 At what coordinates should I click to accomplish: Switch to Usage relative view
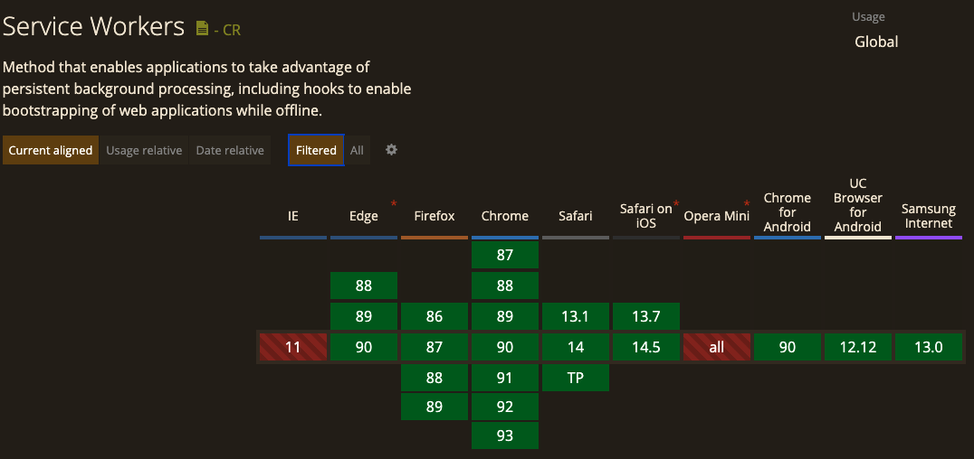point(144,151)
